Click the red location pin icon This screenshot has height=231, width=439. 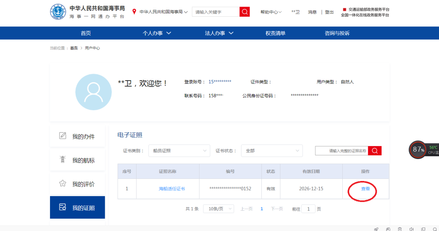134,12
